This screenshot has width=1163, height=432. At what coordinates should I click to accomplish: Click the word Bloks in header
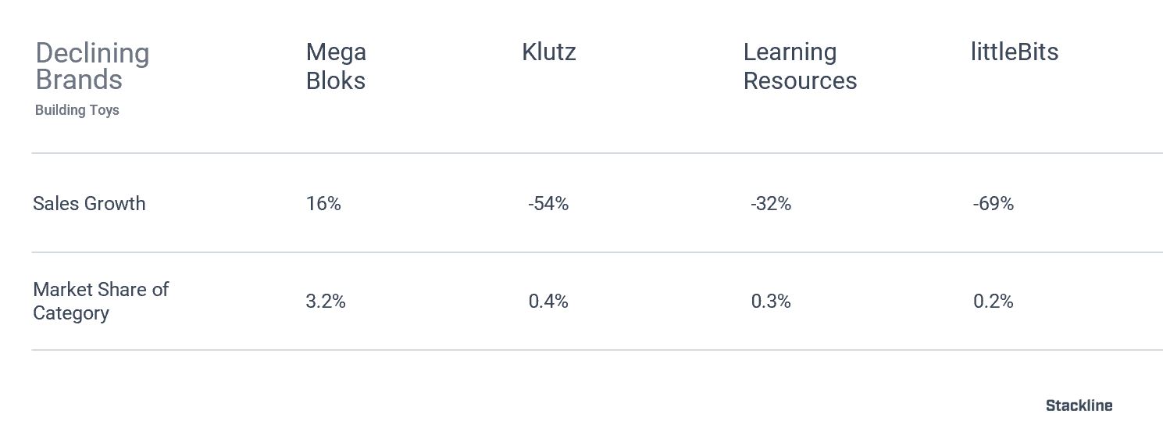pyautogui.click(x=336, y=80)
